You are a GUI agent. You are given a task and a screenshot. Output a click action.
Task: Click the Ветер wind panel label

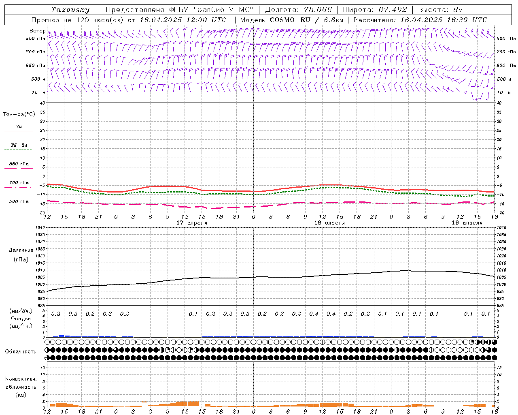(x=38, y=31)
